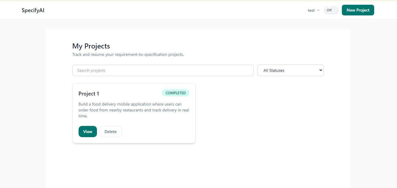Focus the Search projects field
This screenshot has width=397, height=188.
coord(163,70)
